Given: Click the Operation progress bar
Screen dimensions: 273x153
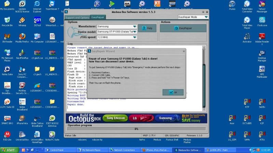Looking at the screenshot, I should (x=136, y=129).
